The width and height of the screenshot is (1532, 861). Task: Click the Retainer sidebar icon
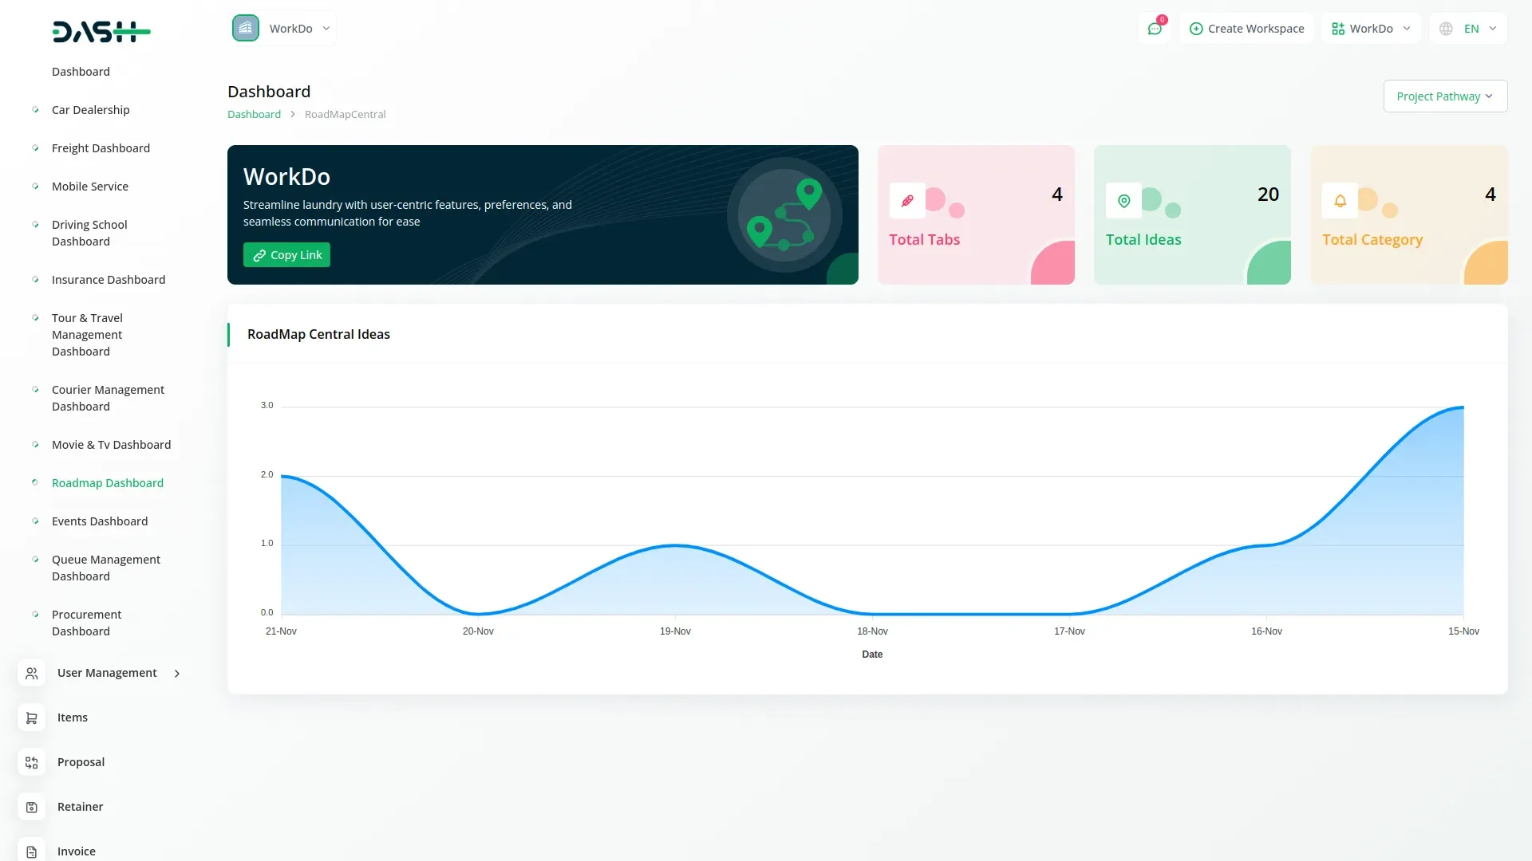point(31,807)
